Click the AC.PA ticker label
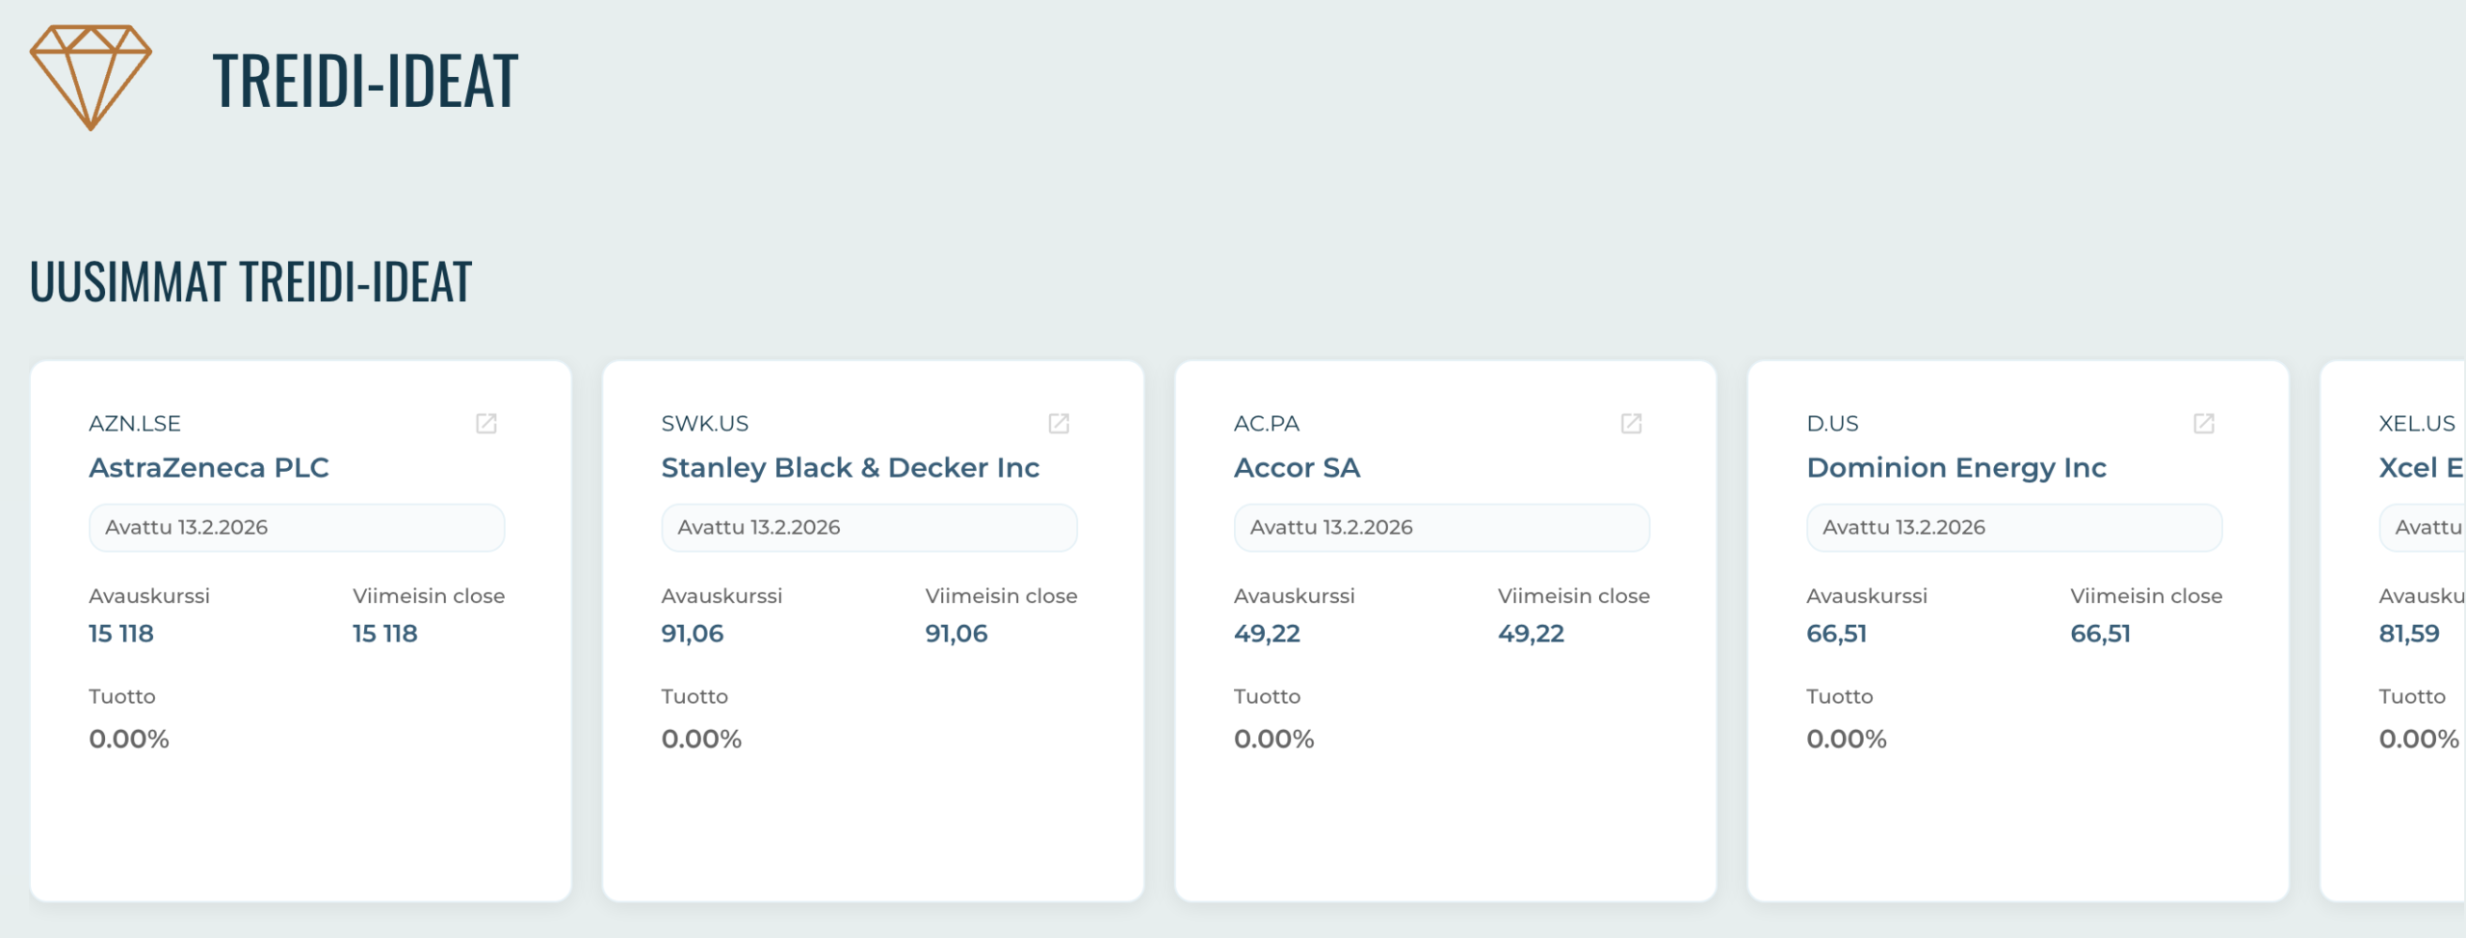Viewport: 2466px width, 938px height. pyautogui.click(x=1266, y=424)
